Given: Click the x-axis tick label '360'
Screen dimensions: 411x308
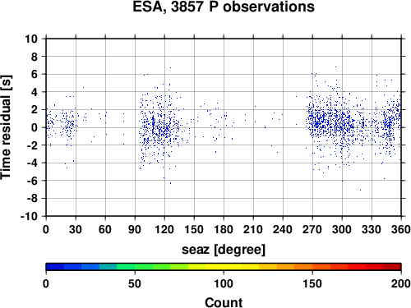Looking at the screenshot, I should pyautogui.click(x=401, y=229).
